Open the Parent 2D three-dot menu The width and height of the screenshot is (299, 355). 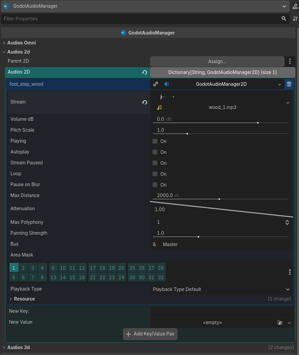point(290,61)
